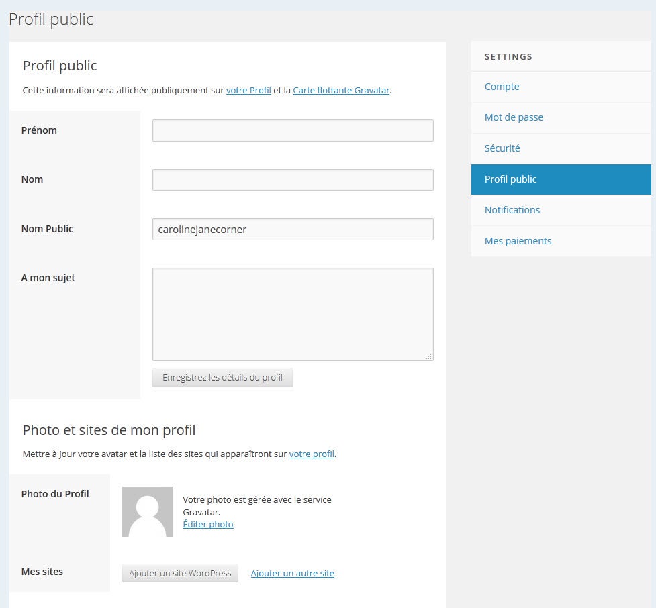Screen dimensions: 656x608
Task: Click votre Profil link in top description
Action: [248, 90]
